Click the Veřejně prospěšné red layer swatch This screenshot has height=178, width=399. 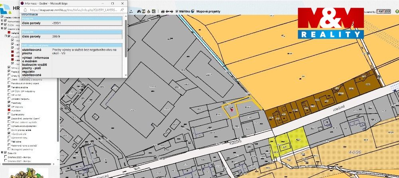pos(9,32)
